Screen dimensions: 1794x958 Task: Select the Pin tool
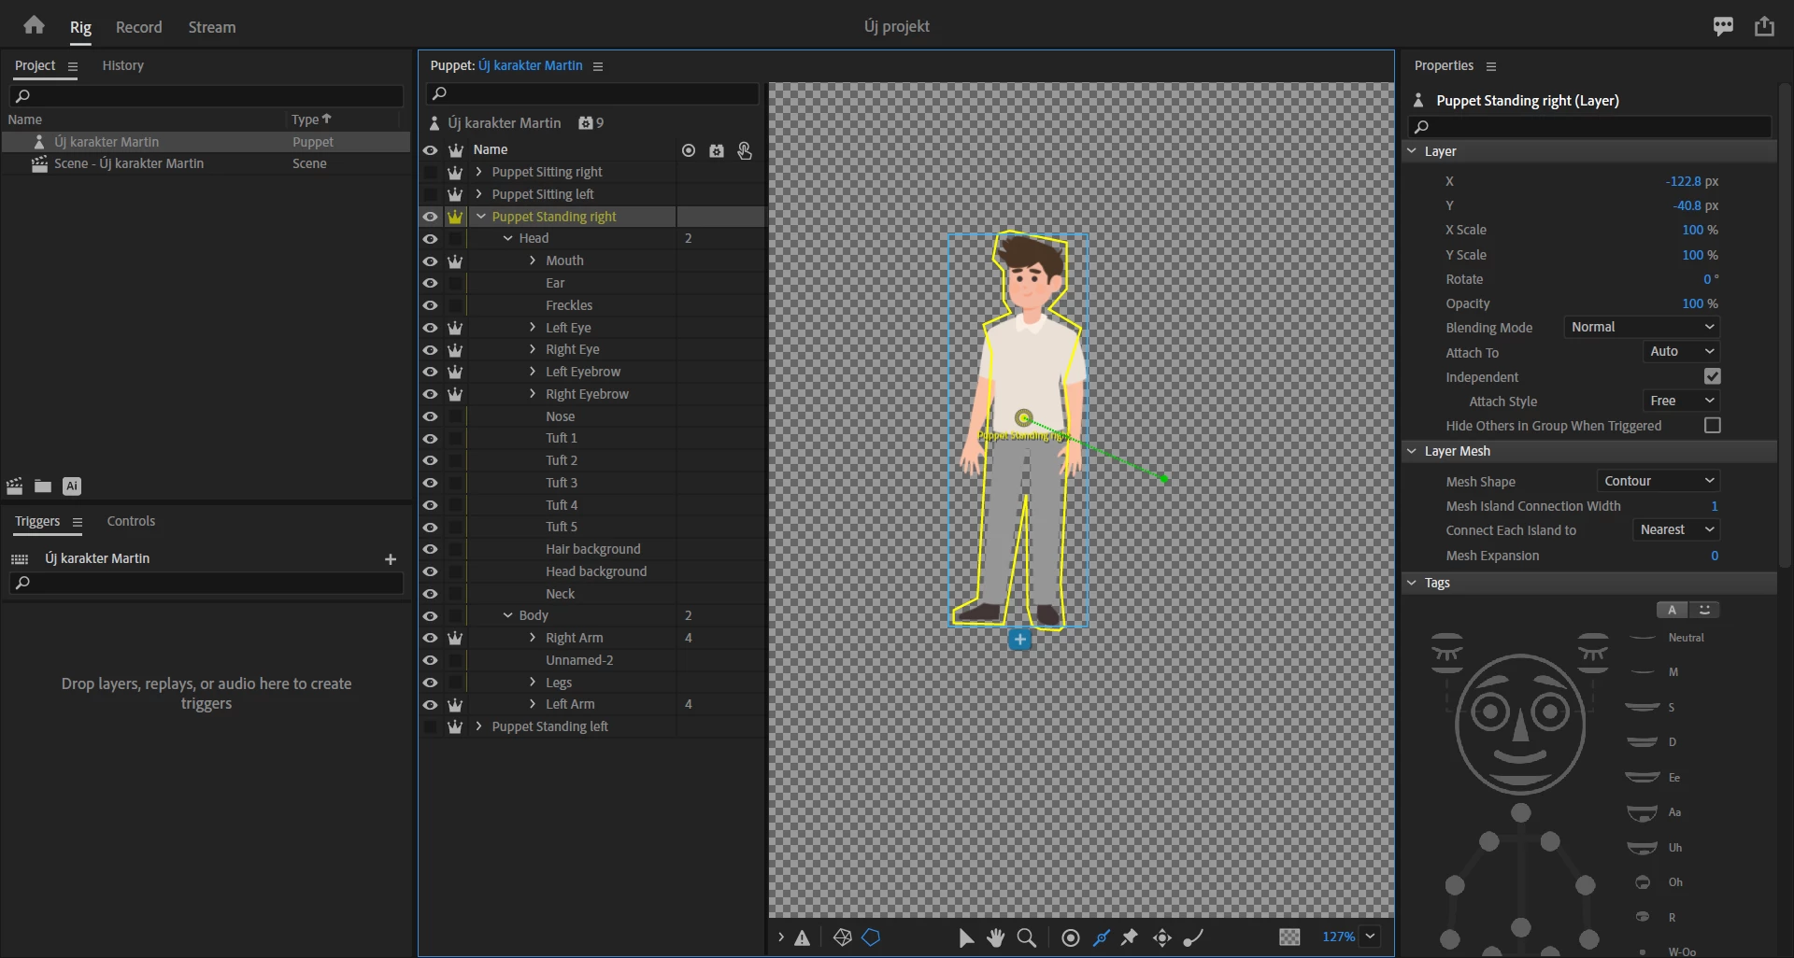(x=1130, y=937)
